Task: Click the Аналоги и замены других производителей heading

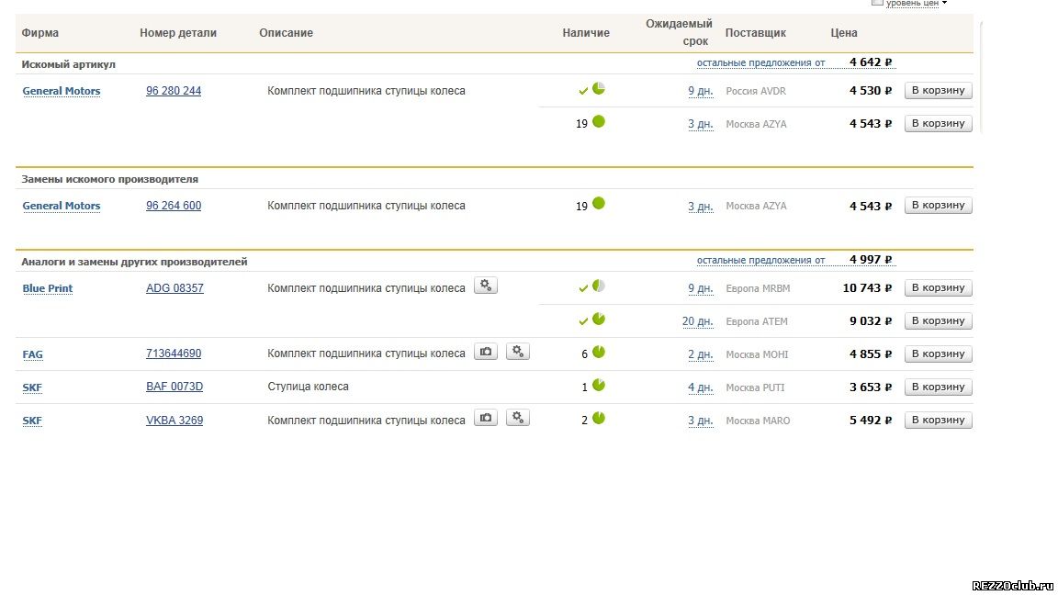Action: [134, 262]
